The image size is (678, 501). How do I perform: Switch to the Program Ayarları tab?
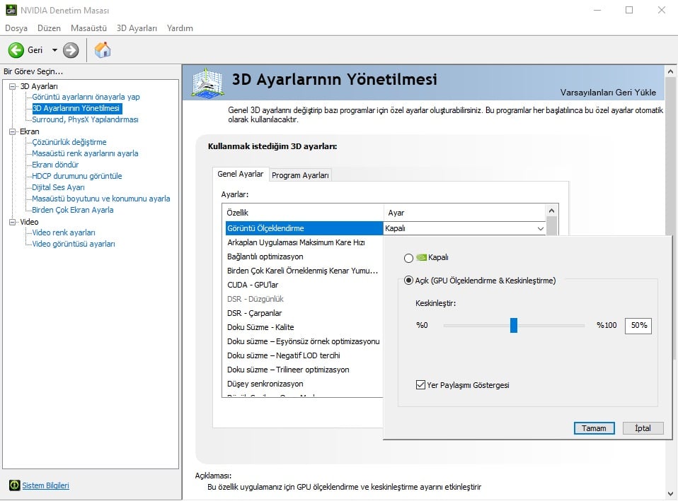[300, 175]
